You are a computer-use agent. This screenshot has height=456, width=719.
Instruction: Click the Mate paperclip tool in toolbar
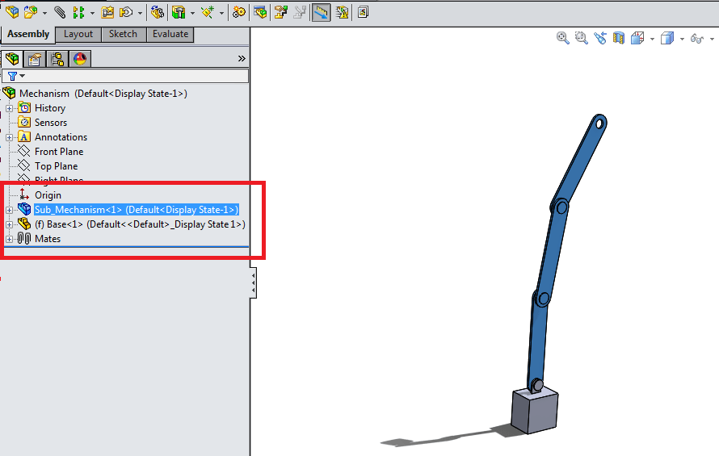pyautogui.click(x=60, y=12)
